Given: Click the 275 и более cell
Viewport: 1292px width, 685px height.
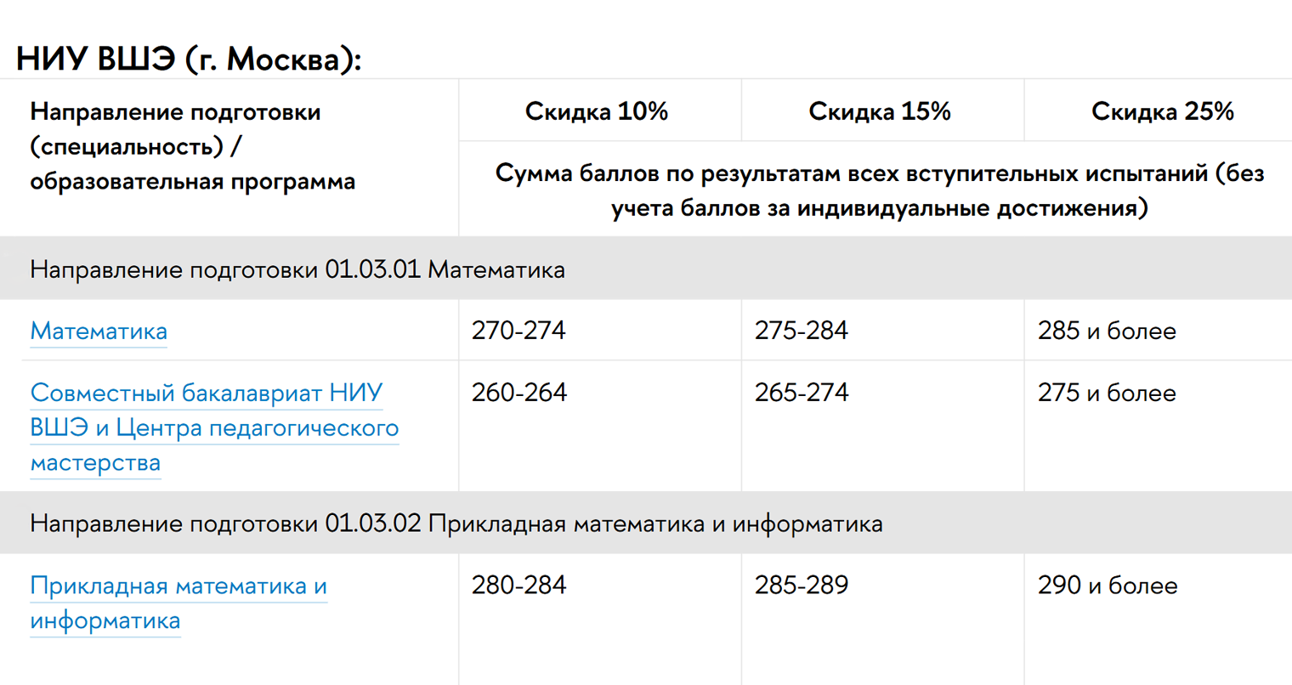Looking at the screenshot, I should (1107, 393).
